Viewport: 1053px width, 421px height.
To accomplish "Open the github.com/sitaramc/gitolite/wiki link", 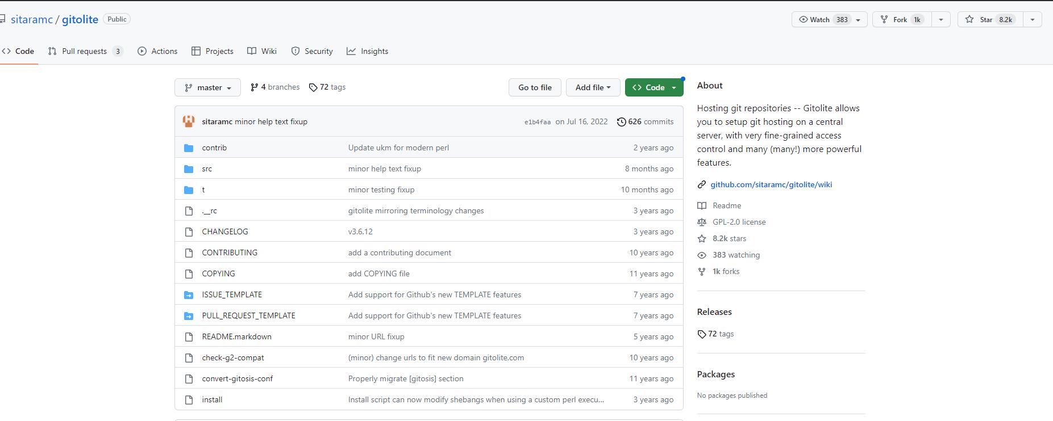I will (x=771, y=184).
